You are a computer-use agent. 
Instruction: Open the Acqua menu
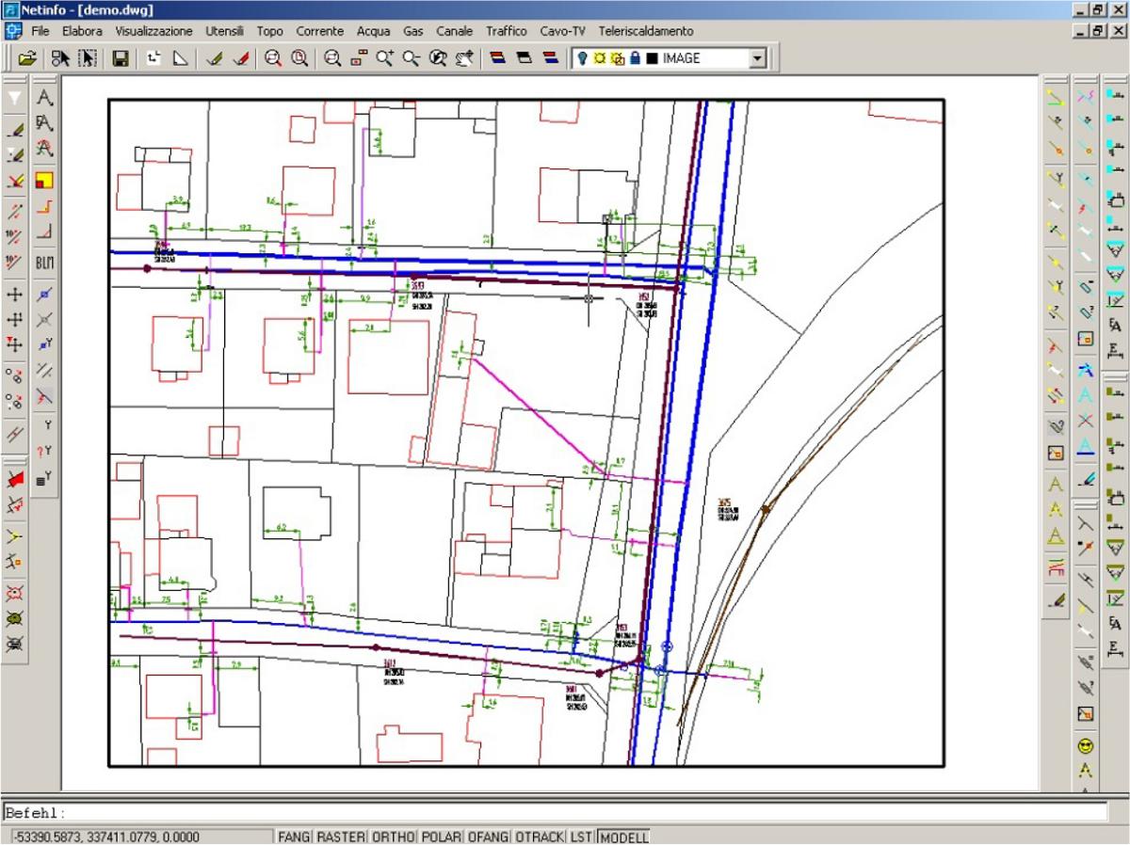point(373,31)
